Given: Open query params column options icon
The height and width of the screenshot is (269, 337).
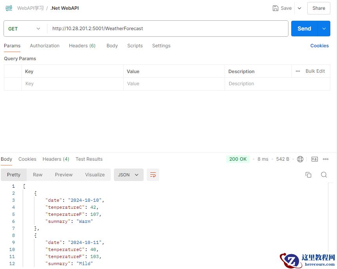Looking at the screenshot, I should (x=298, y=71).
